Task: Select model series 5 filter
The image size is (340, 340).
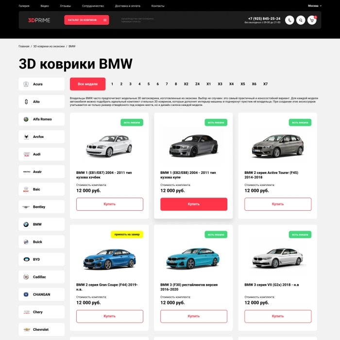Action: click(149, 84)
